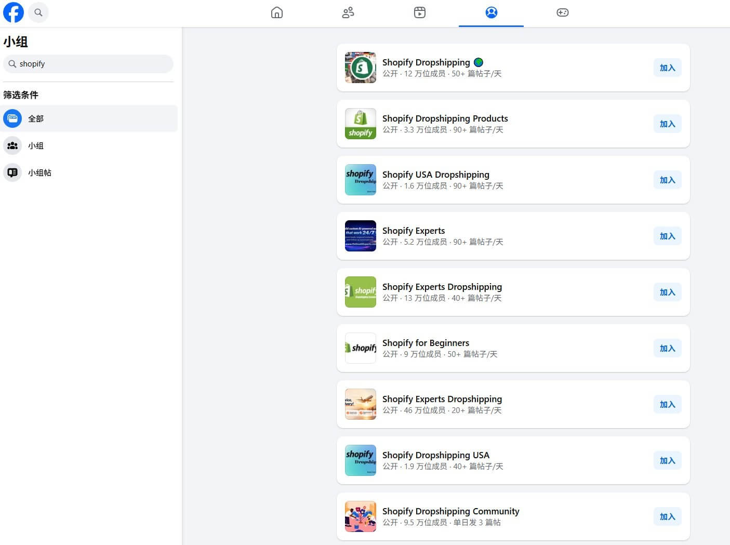This screenshot has width=730, height=545.
Task: Open the Shopify Dropshipping Community title link
Action: [x=451, y=511]
